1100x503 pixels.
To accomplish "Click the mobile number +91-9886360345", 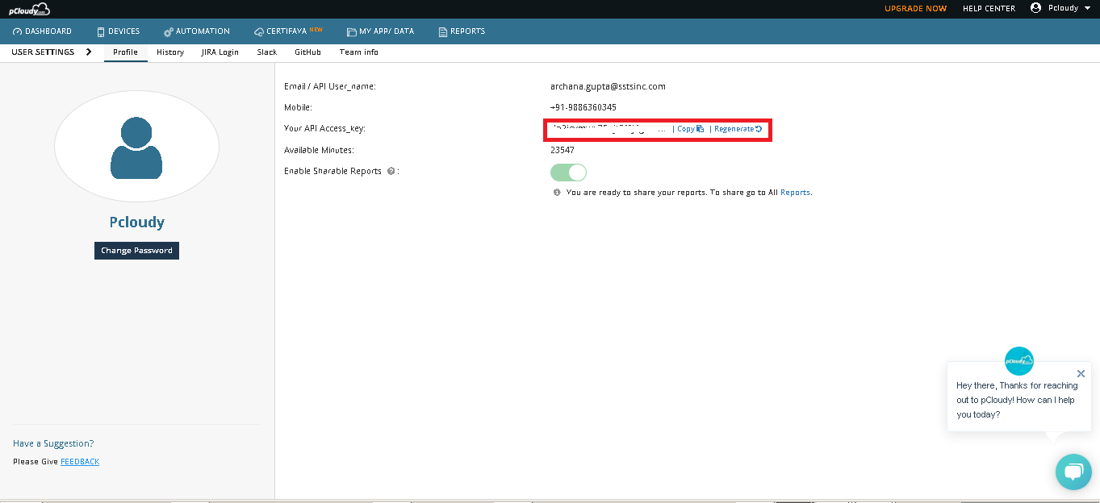I will pos(583,107).
